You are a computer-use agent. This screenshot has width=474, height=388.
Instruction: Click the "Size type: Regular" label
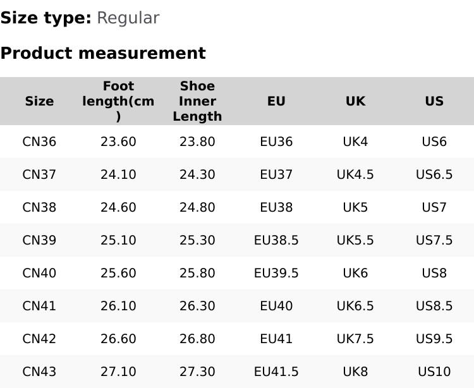point(80,18)
